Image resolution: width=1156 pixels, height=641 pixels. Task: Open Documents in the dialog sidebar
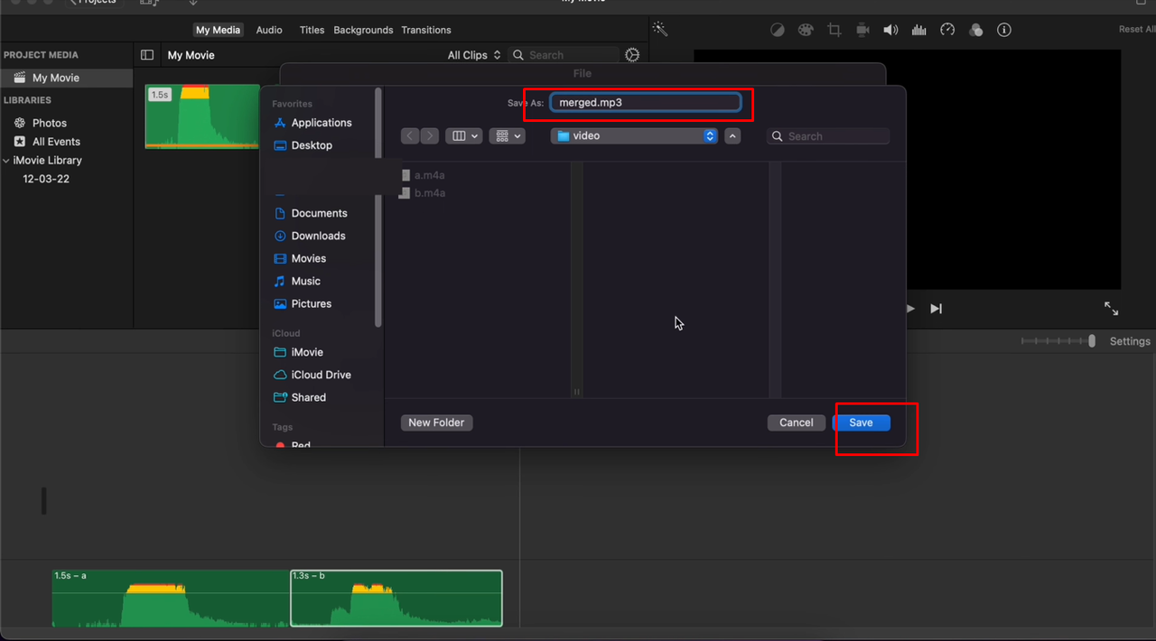319,213
